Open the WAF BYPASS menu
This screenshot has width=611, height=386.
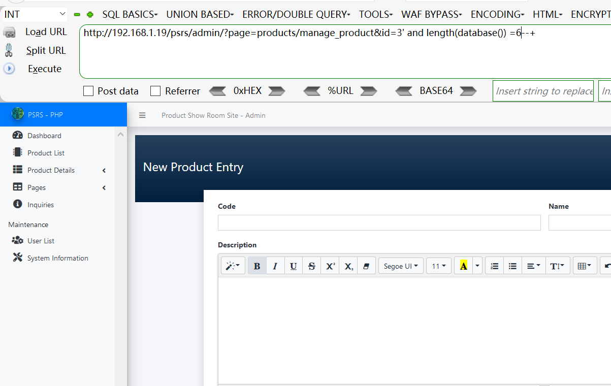tap(432, 15)
